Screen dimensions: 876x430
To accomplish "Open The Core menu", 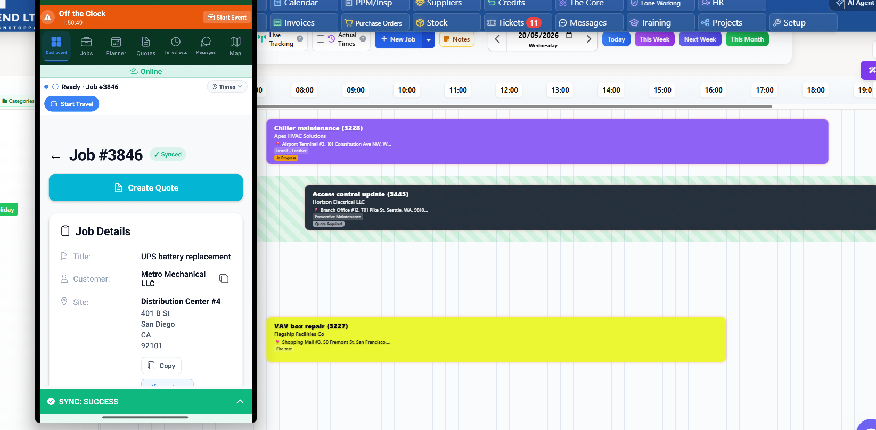I will (x=589, y=4).
